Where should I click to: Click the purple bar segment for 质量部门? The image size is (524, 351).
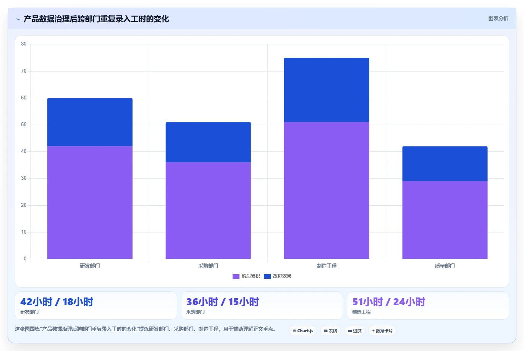coord(445,220)
